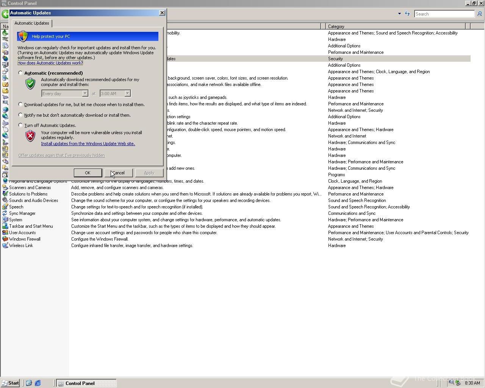
Task: Click the search magnifier icon
Action: pyautogui.click(x=479, y=14)
